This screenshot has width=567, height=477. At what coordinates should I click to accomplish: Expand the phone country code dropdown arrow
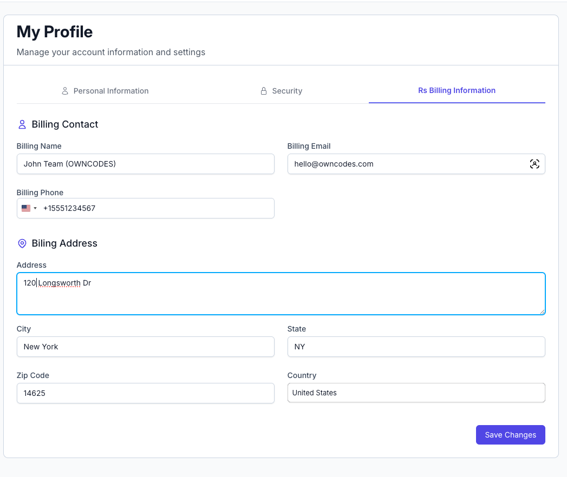pos(35,208)
